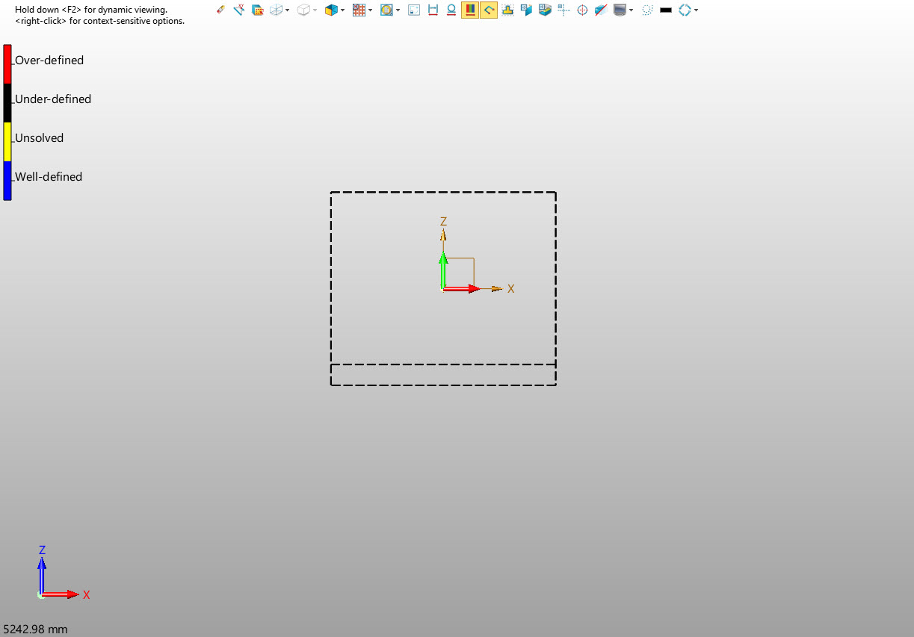Viewport: 914px width, 637px height.
Task: Click the "Well-defined" legend label
Action: point(49,177)
